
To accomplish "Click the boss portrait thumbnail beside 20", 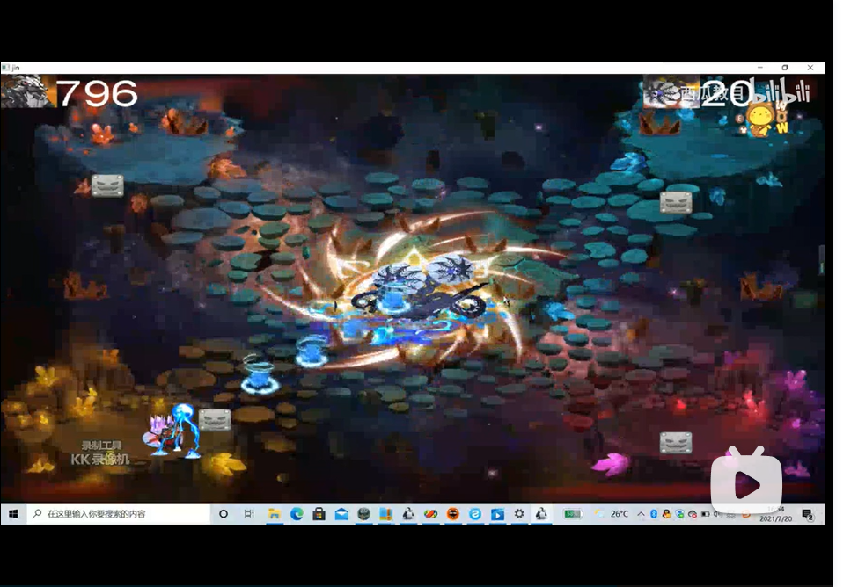I will (x=671, y=91).
